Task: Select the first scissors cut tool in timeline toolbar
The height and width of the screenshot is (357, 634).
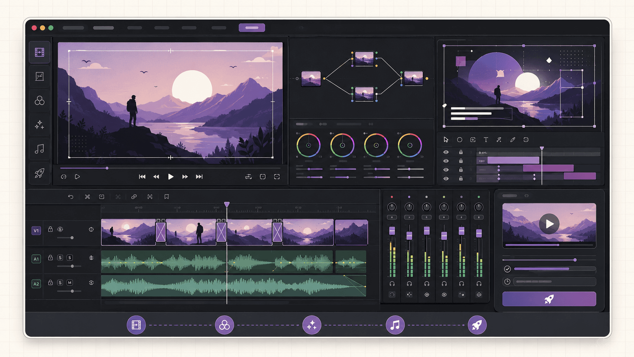Action: click(87, 197)
